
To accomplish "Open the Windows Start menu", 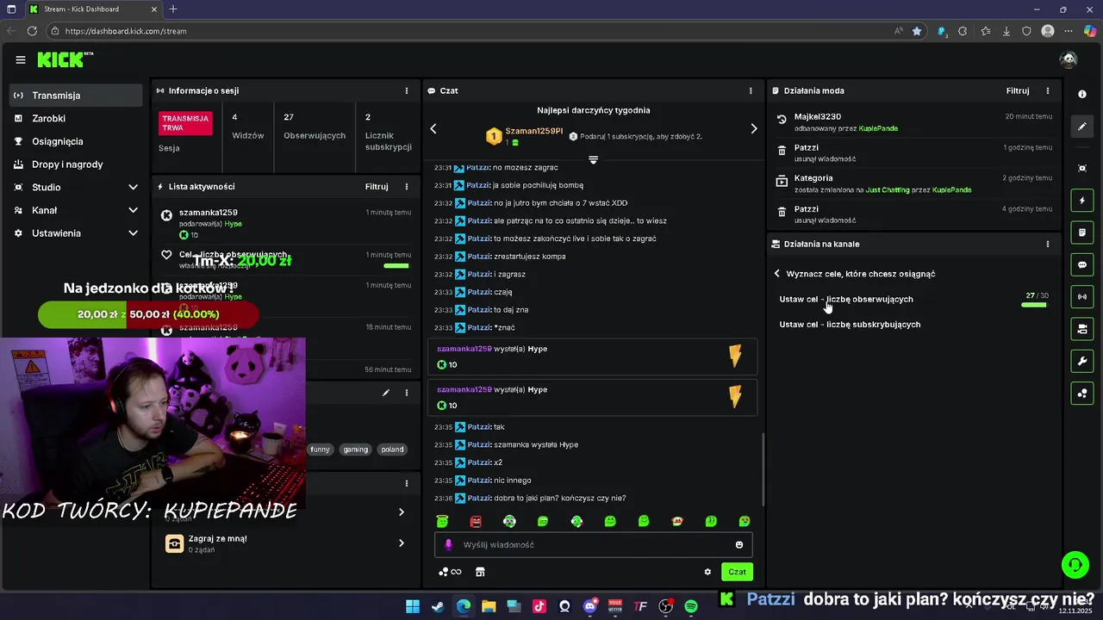I will 413,606.
